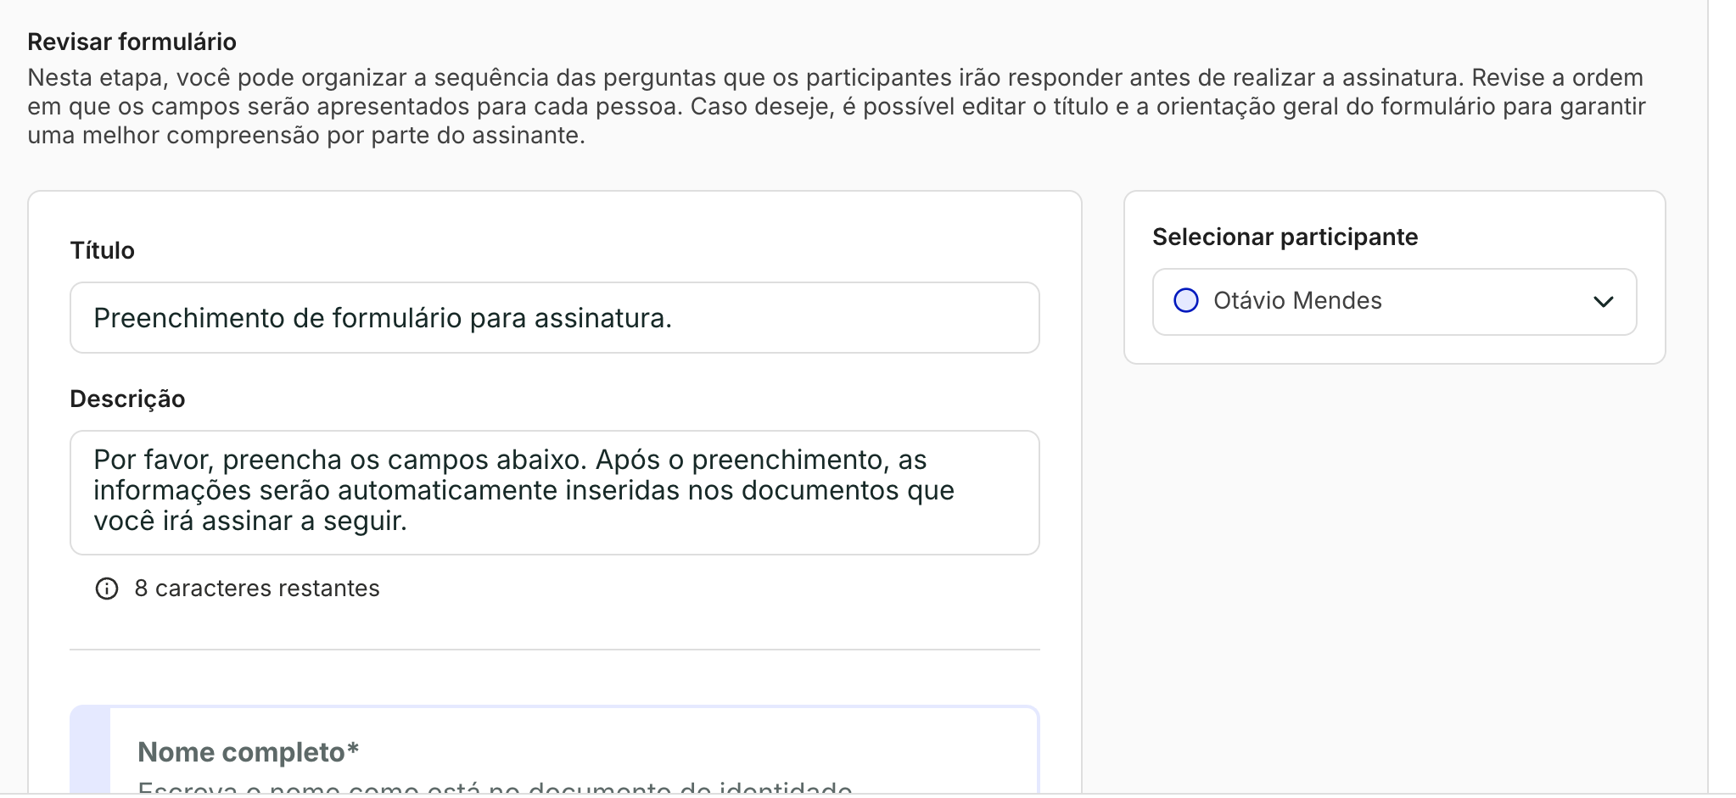Screen dimensions: 1736x798
Task: Click the 'Título' label
Action: tap(103, 251)
